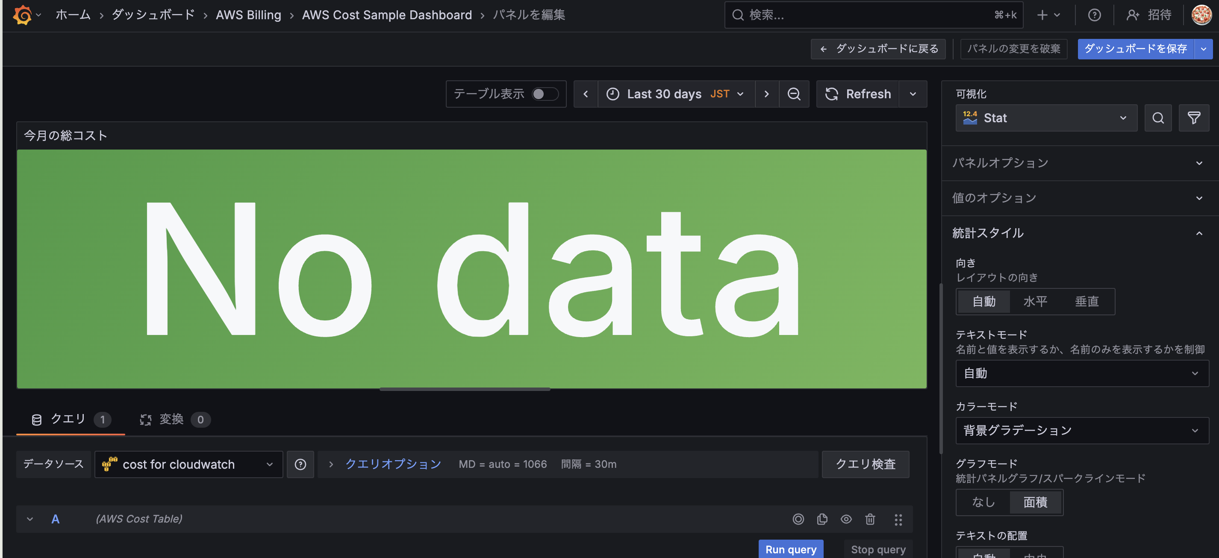The height and width of the screenshot is (558, 1219).
Task: Click the Refresh button
Action: [x=858, y=94]
